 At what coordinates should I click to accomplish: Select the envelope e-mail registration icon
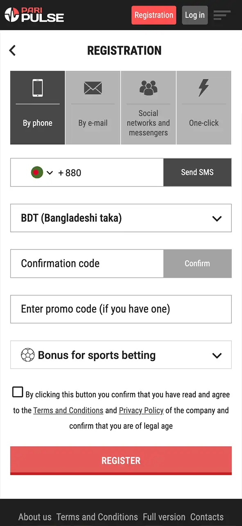(93, 88)
